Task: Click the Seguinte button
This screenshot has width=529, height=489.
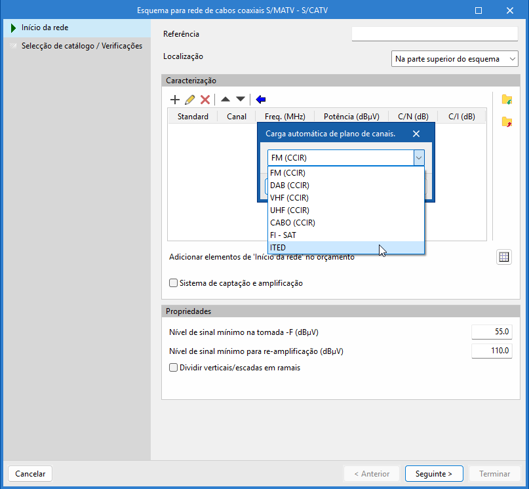Action: click(434, 474)
